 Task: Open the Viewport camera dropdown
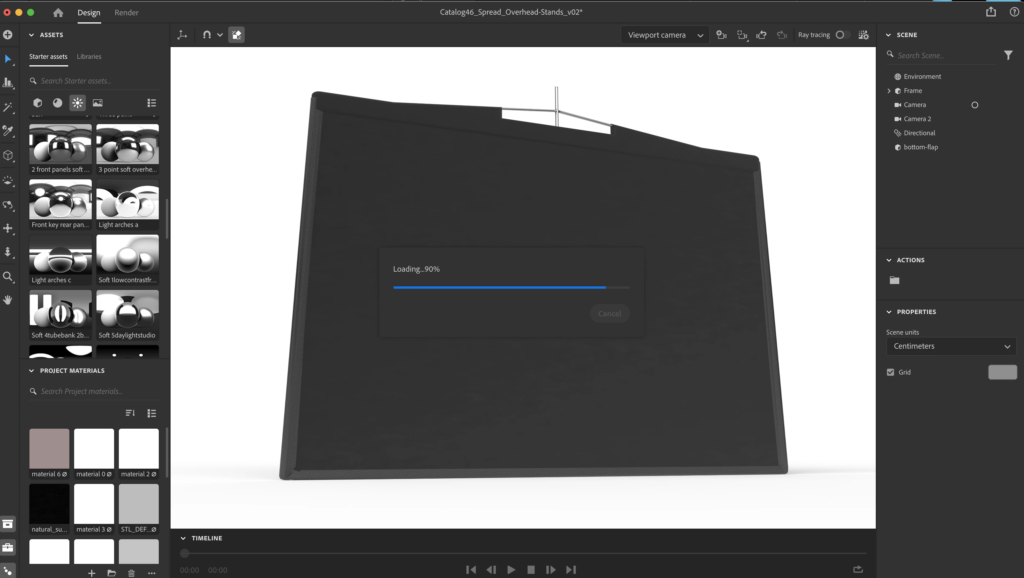(665, 35)
